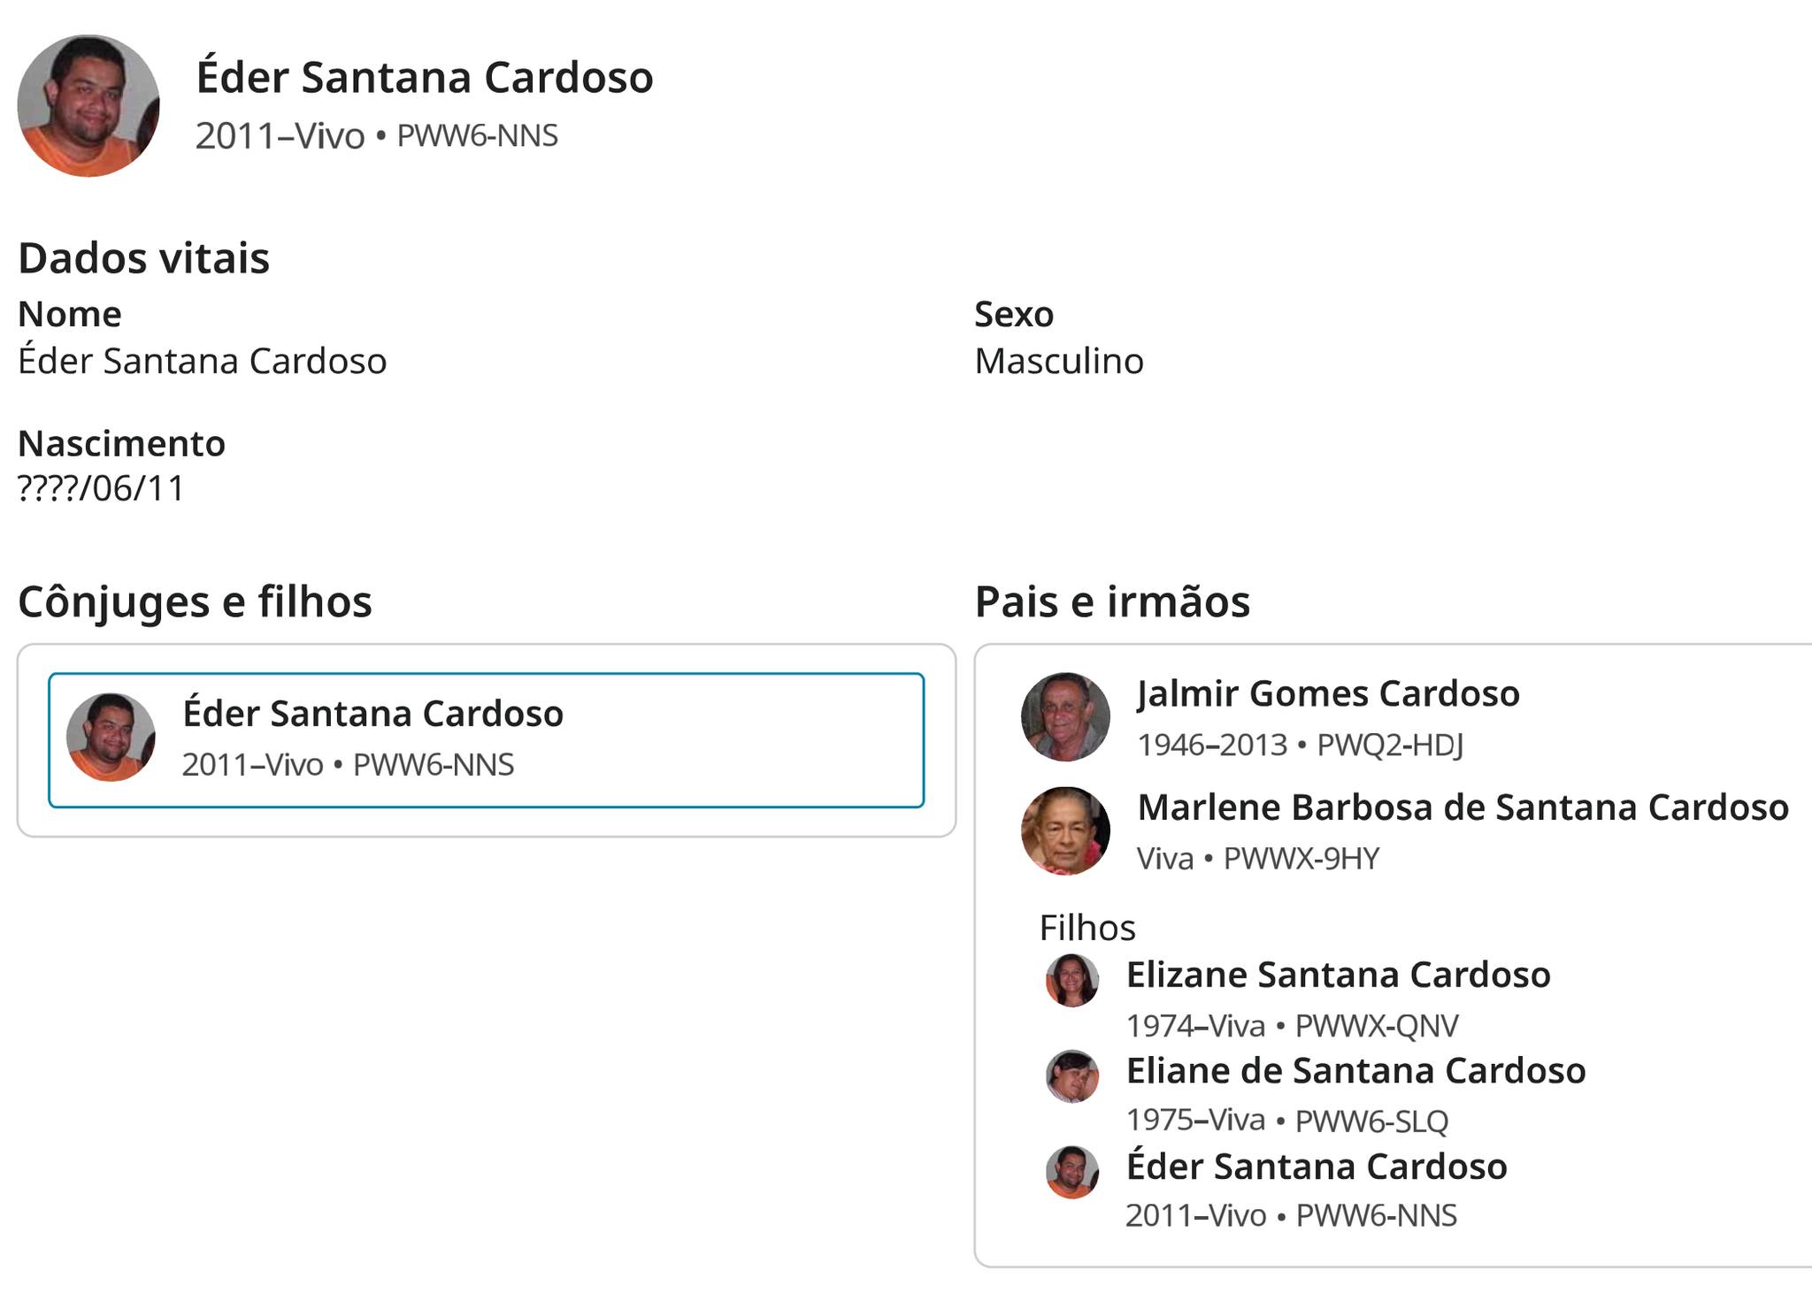Open Eliane de Santana Cardoso's record
The height and width of the screenshot is (1301, 1812).
tap(1355, 1071)
